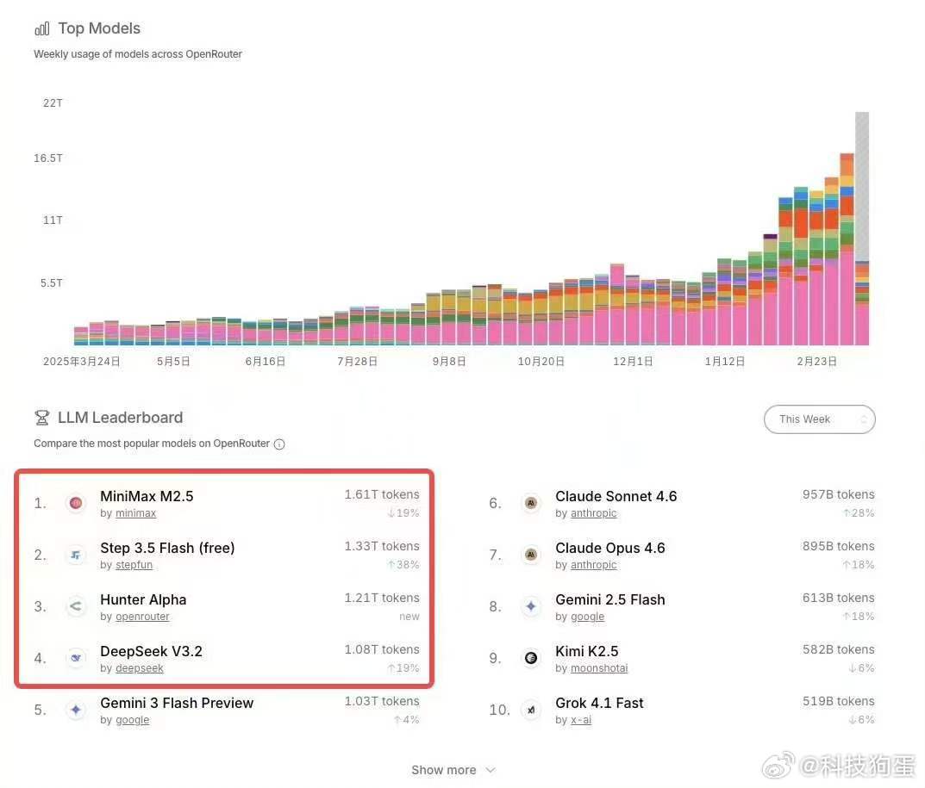Click the Gemini 3 Flash Preview icon
Viewport: 925px width, 788px height.
[76, 710]
